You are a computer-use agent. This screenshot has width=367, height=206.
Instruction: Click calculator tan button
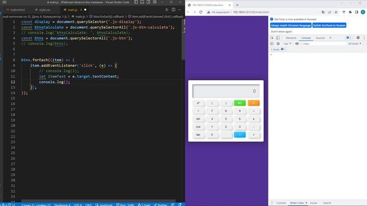[198, 135]
